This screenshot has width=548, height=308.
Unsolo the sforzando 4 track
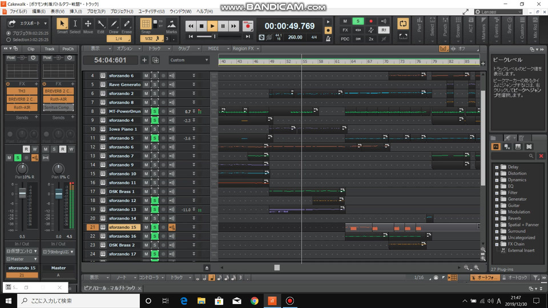click(155, 120)
